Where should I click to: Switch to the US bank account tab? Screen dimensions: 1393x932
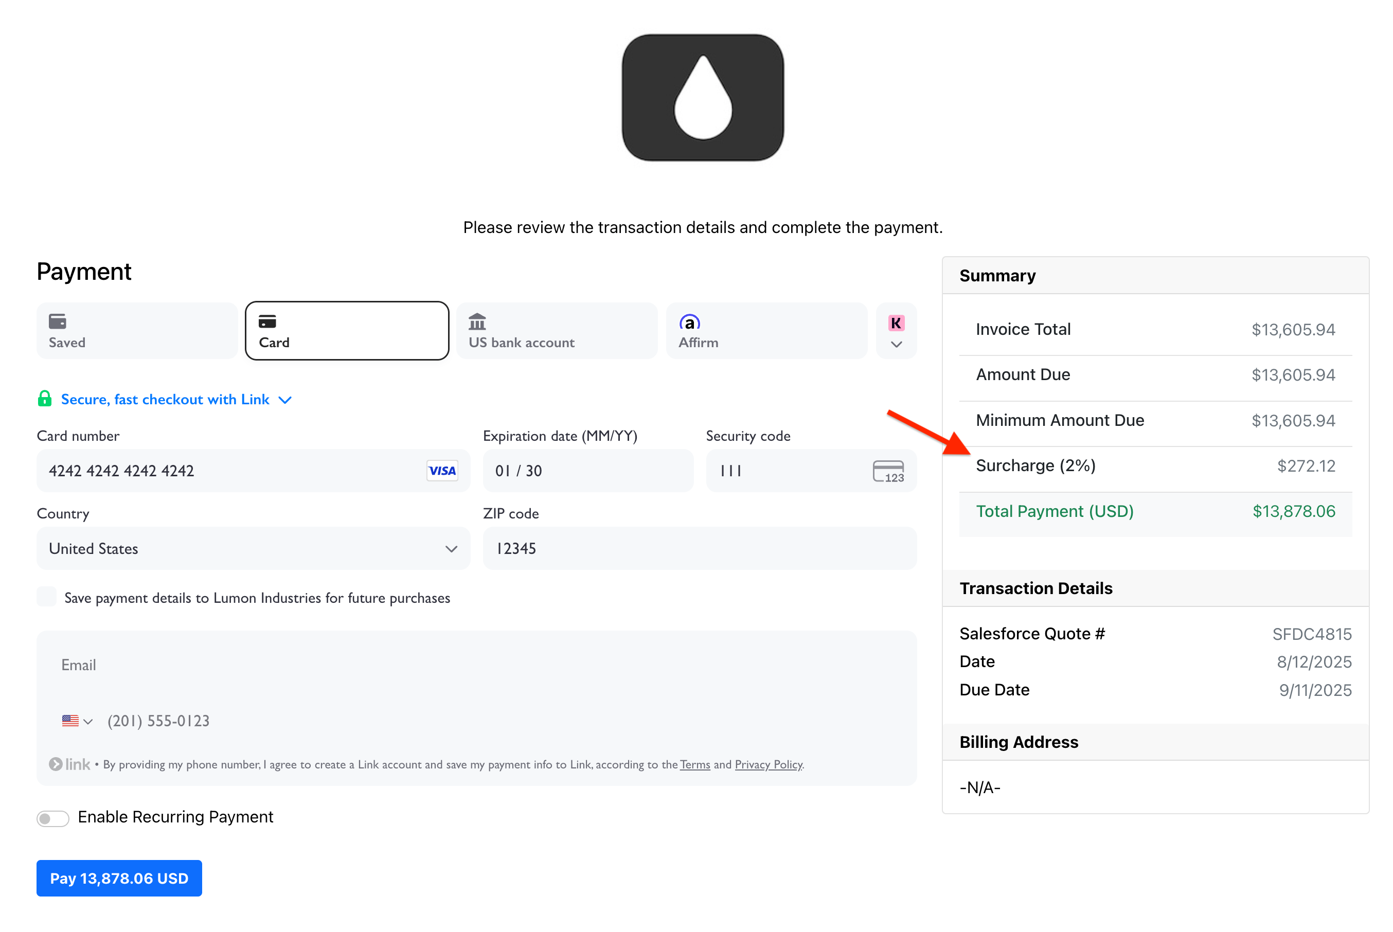pyautogui.click(x=557, y=331)
